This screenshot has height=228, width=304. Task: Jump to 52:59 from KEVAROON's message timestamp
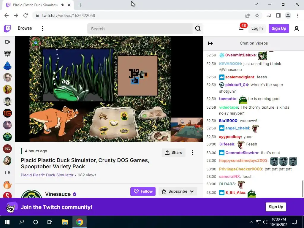click(211, 64)
